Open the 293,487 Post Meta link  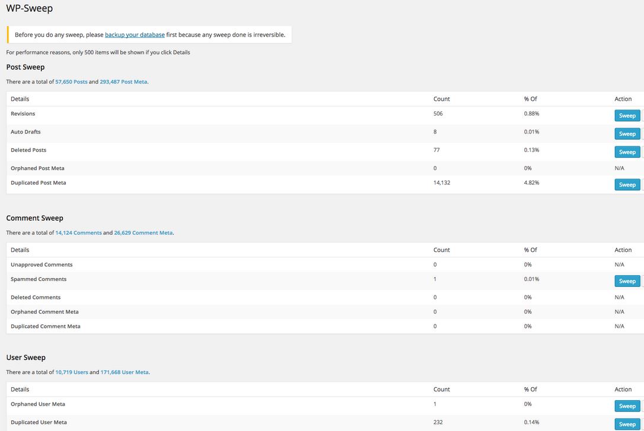click(x=123, y=82)
